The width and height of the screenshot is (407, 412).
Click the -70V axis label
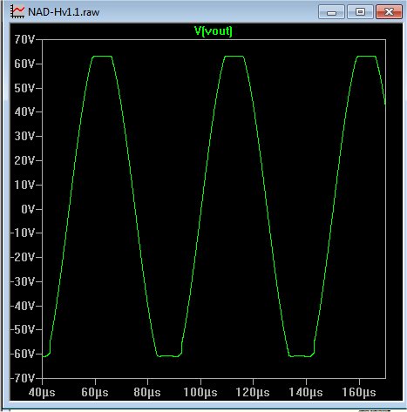click(x=23, y=378)
